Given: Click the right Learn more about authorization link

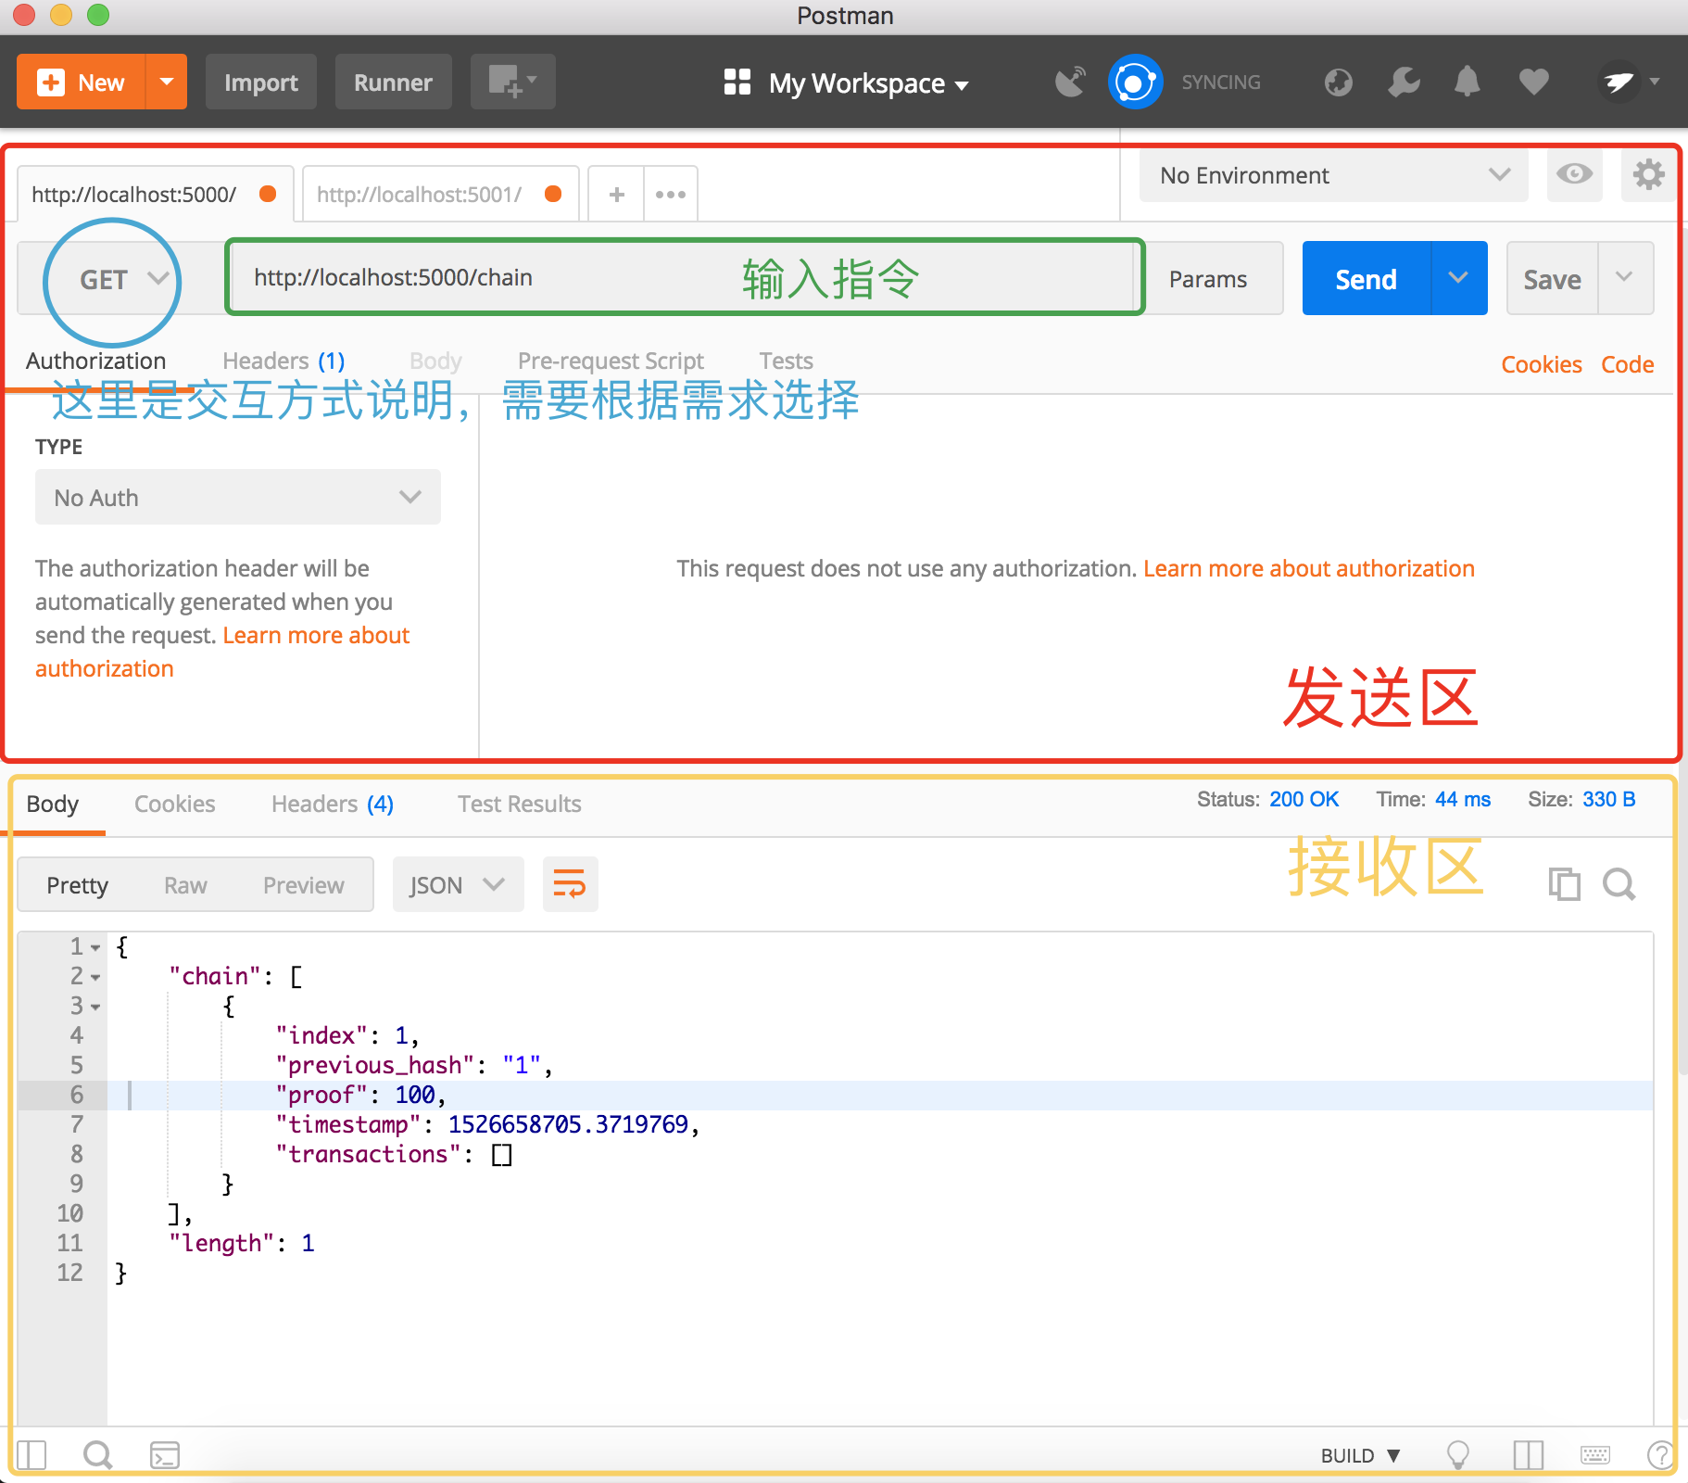Looking at the screenshot, I should point(1309,568).
